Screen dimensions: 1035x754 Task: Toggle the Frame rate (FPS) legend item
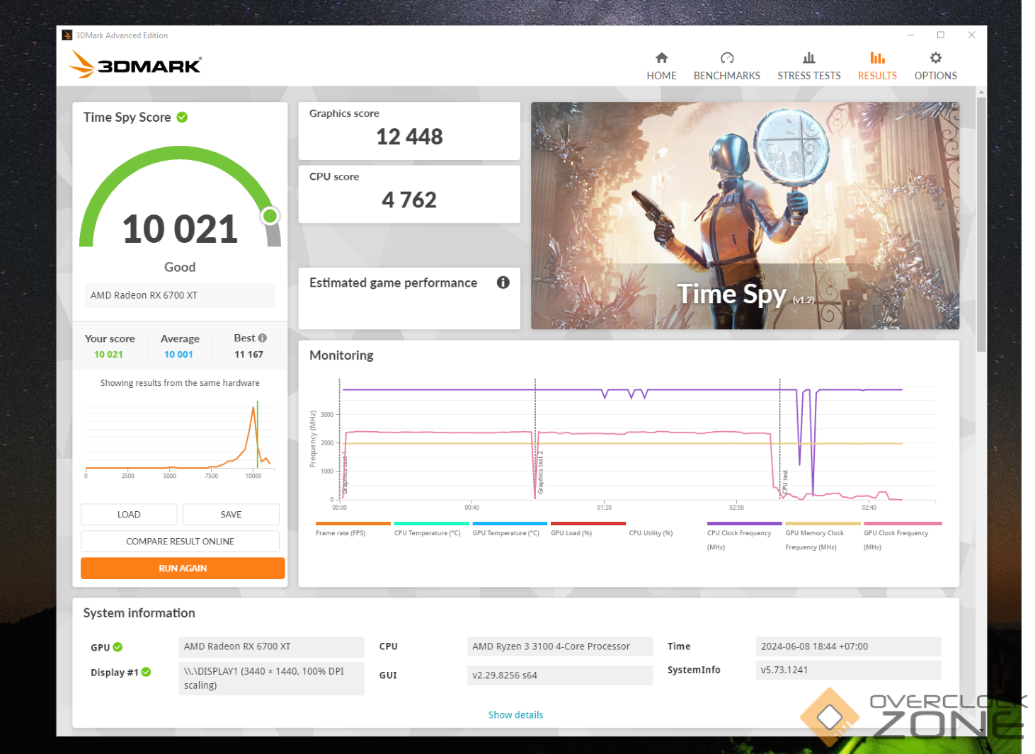[341, 533]
